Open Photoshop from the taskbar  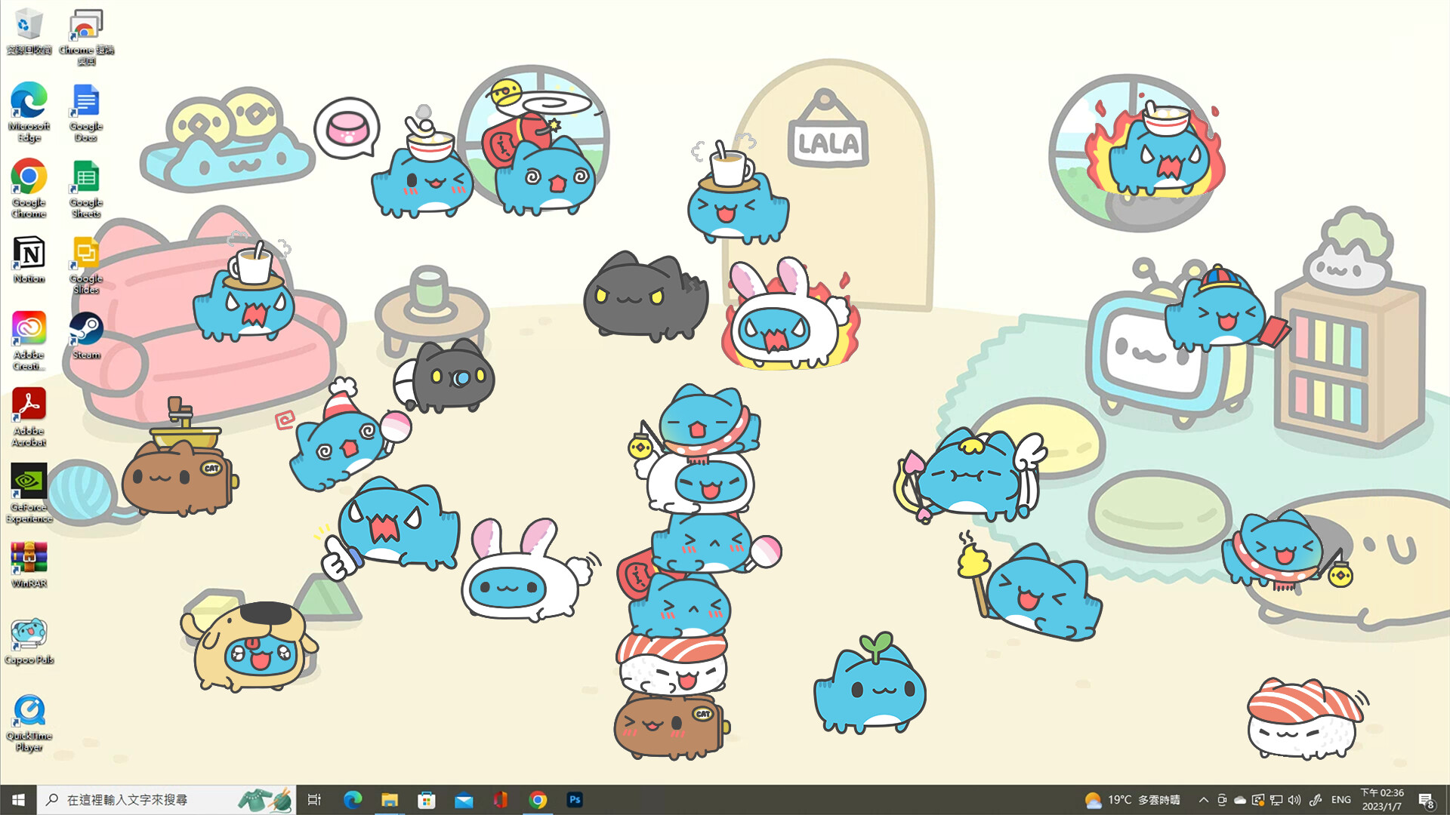[575, 799]
